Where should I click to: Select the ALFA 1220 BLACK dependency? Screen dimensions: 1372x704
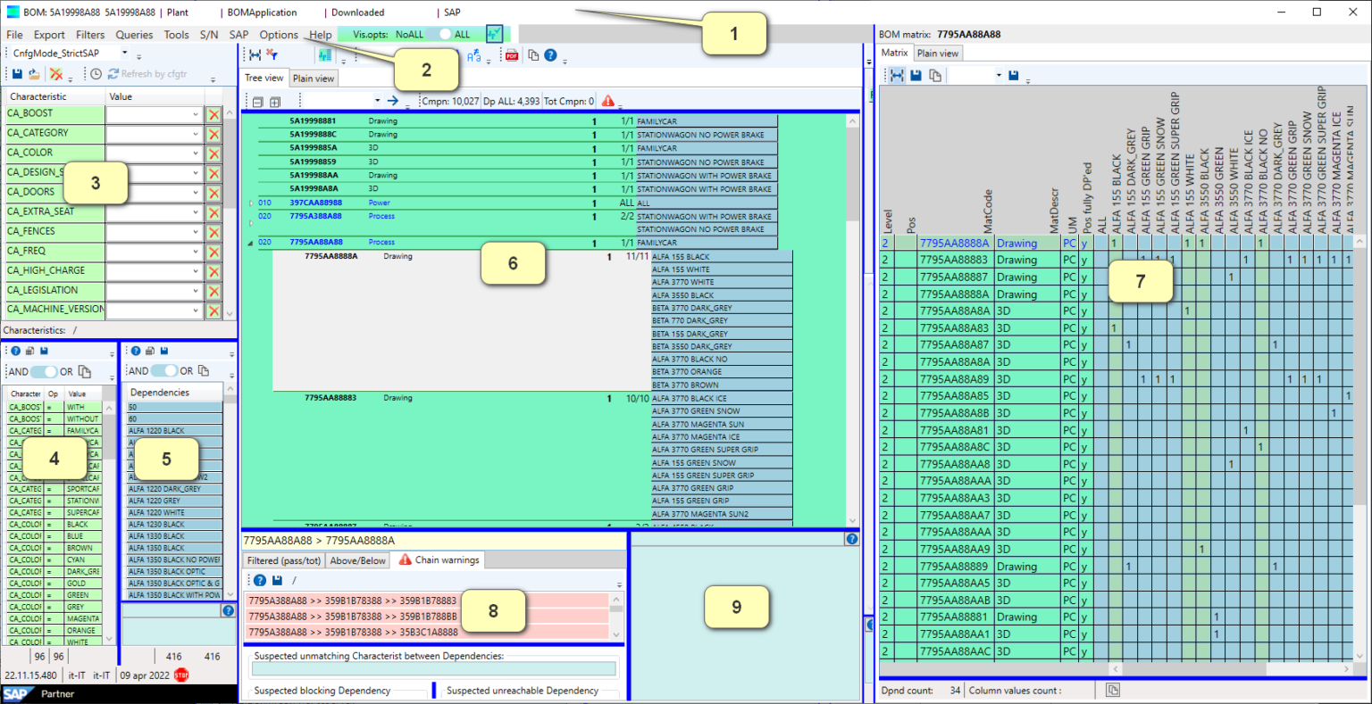[175, 431]
